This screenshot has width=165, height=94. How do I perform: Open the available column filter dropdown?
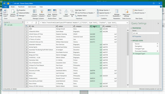[x=116, y=26]
